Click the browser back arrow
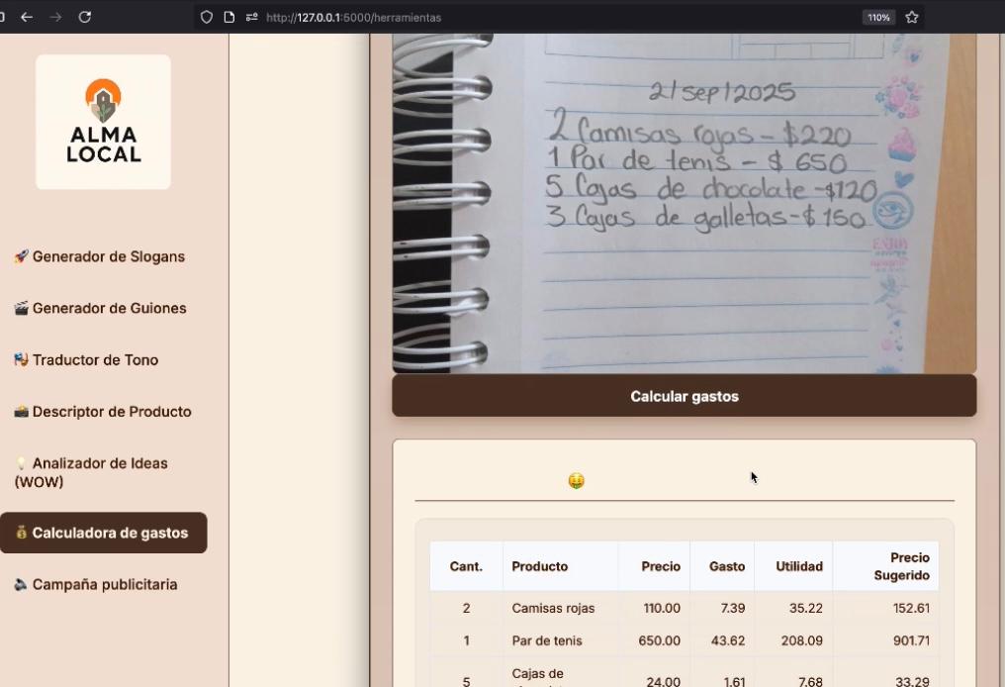 [x=27, y=17]
